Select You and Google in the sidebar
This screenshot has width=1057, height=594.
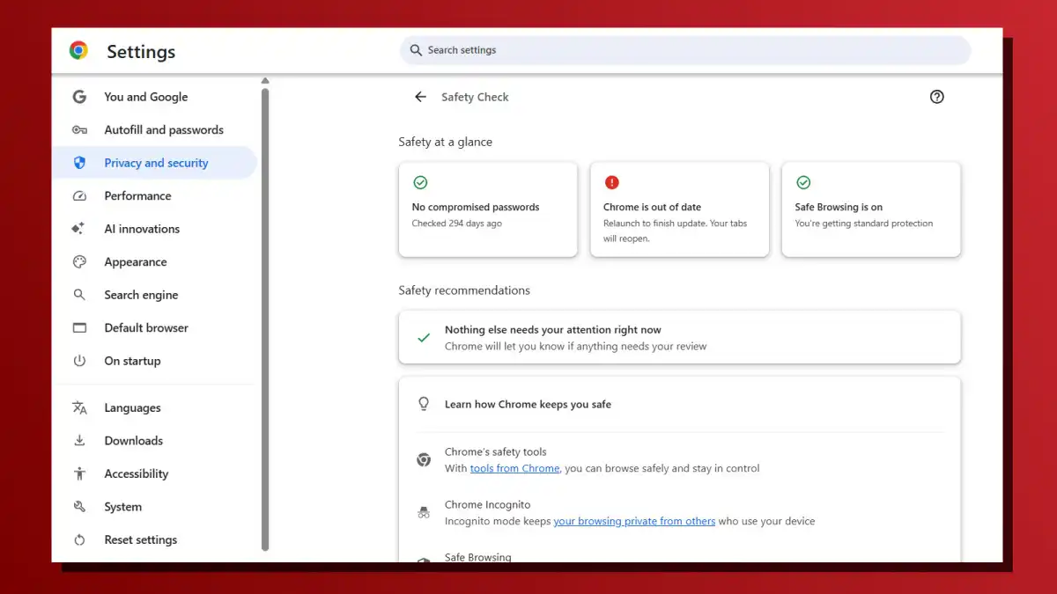(145, 97)
